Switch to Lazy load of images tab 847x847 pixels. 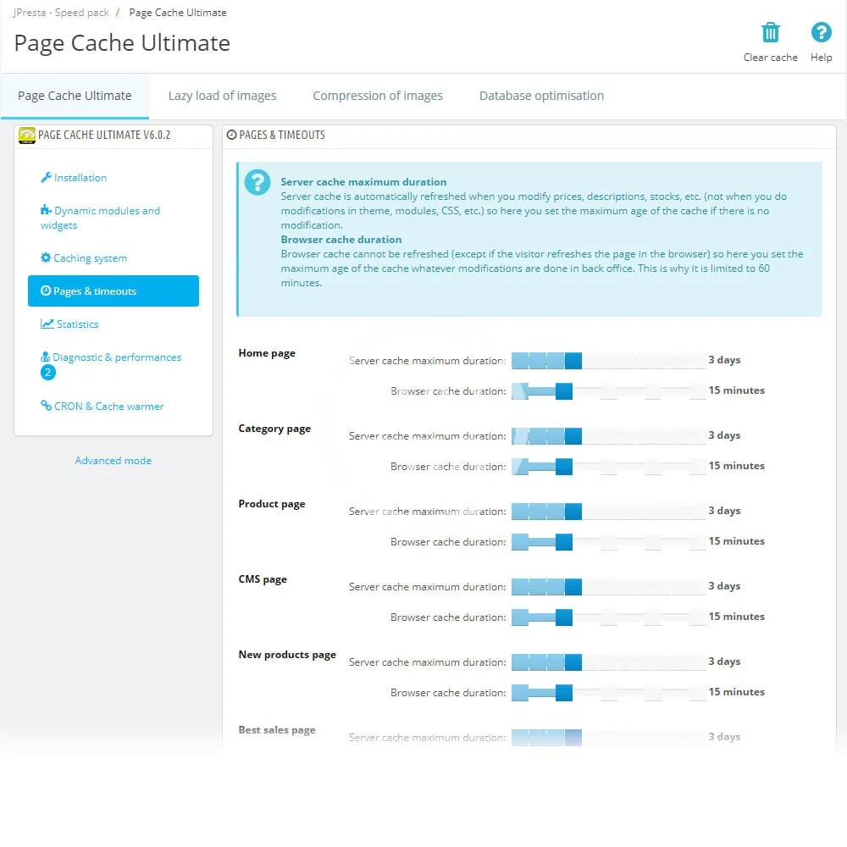point(222,96)
